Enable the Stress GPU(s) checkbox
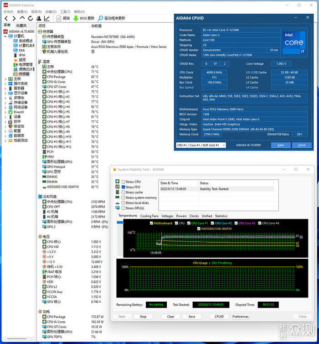 (123, 208)
